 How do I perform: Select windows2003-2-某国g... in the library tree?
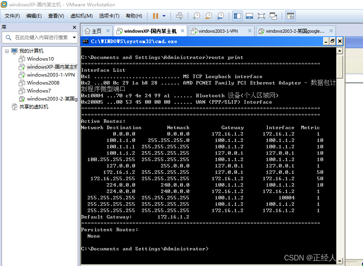coord(52,99)
